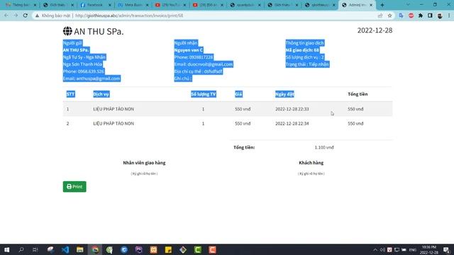Viewport: 454px width, 255px height.
Task: Click the Nhân viên giao hàng label
Action: 144,163
